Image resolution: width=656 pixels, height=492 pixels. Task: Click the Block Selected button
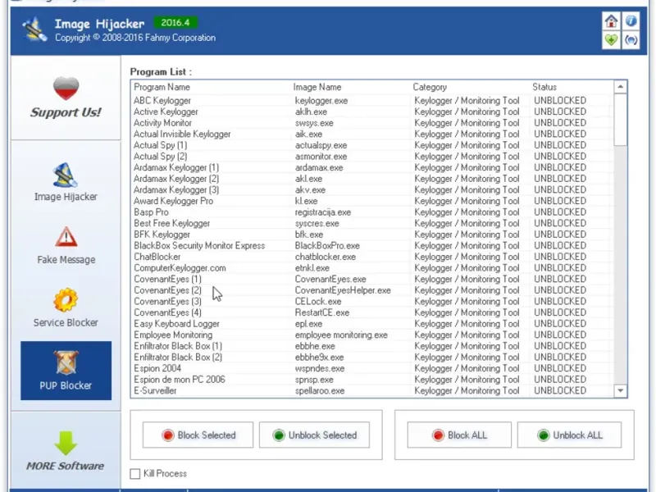(x=198, y=435)
